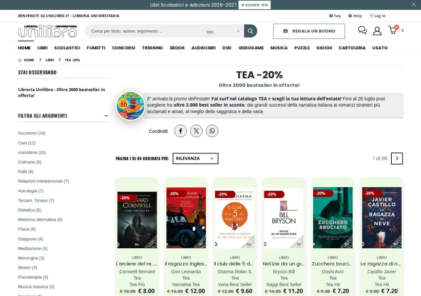Close the top promo banner

[413, 4]
